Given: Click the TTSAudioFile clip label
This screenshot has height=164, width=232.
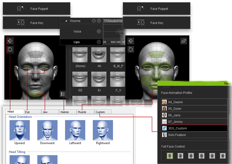Looking at the screenshot, I should [113, 21].
